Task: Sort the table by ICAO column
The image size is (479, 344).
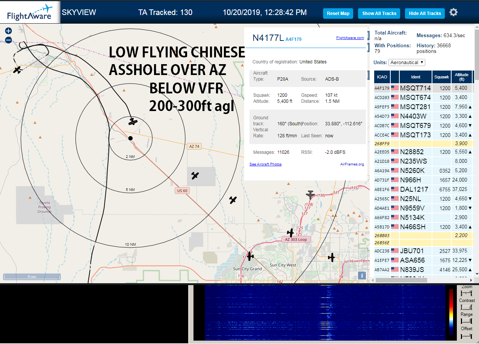Action: [x=382, y=77]
